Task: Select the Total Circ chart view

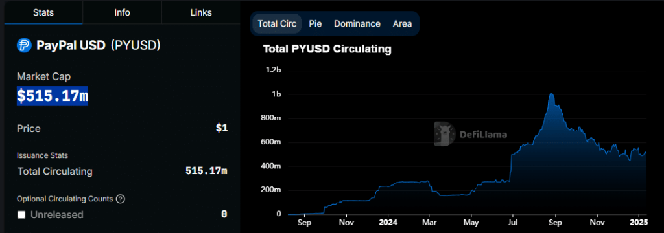Action: [277, 24]
